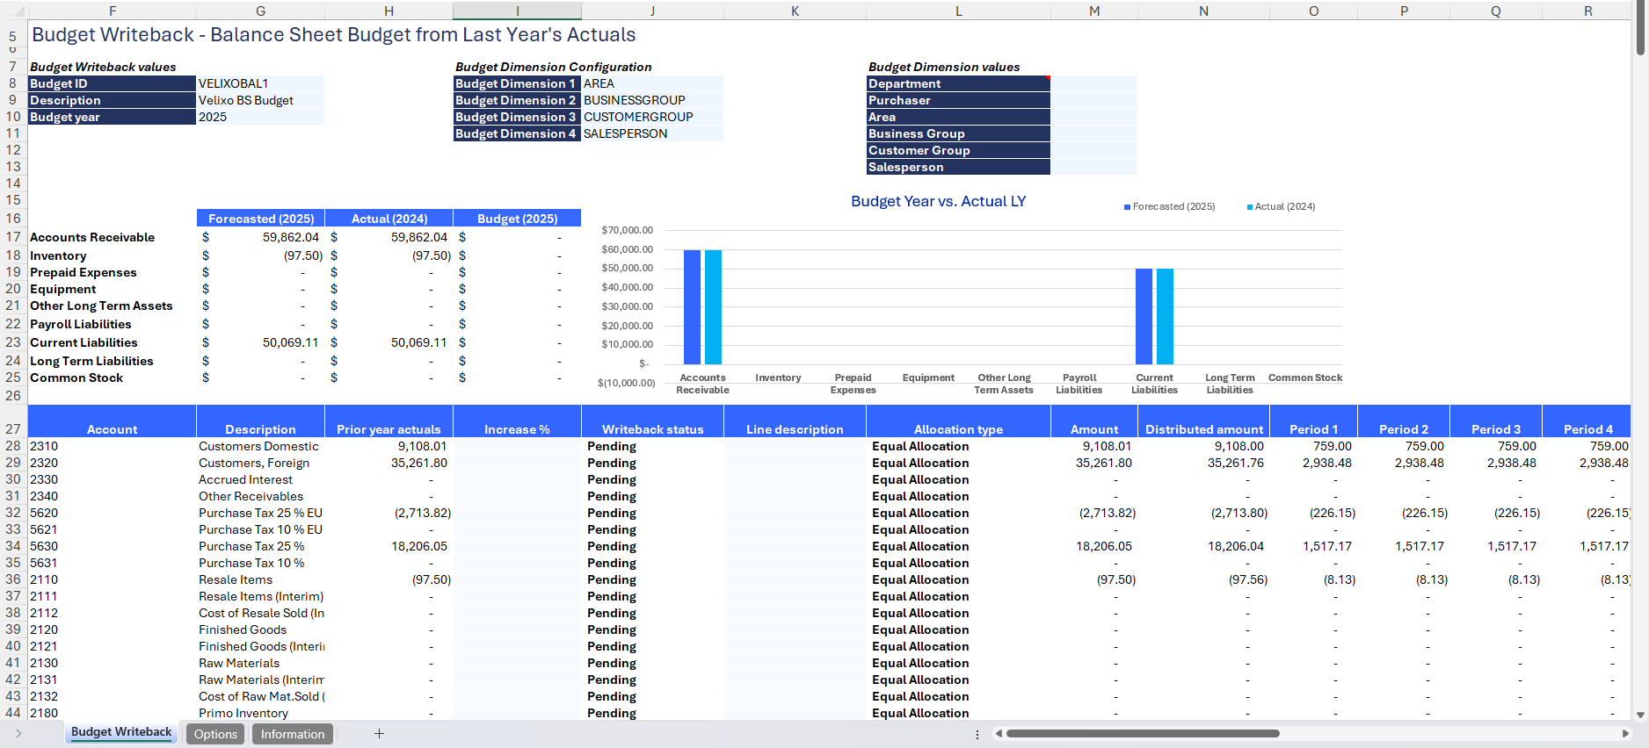Click the Budget (2025) column header
This screenshot has height=748, width=1649.
click(517, 219)
